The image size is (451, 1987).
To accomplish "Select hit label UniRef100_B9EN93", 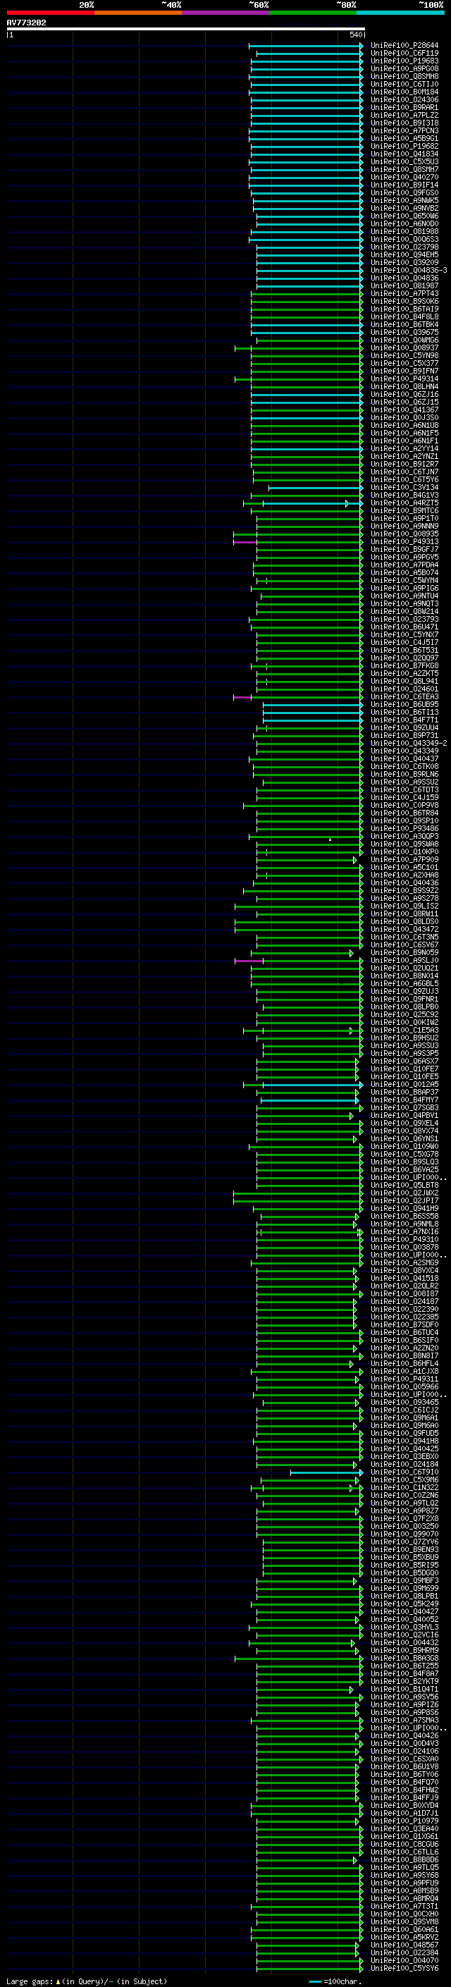I will [x=404, y=1549].
